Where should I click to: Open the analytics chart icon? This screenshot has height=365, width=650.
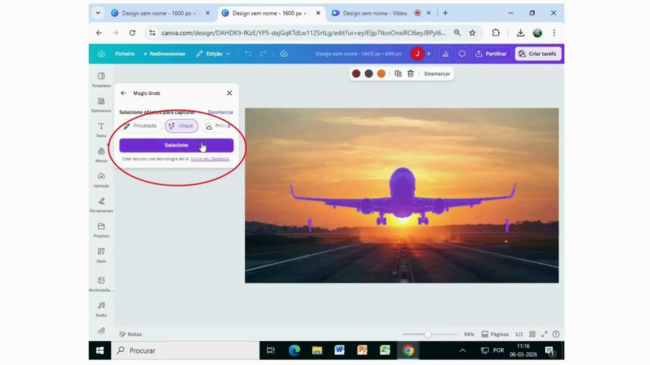coord(445,54)
